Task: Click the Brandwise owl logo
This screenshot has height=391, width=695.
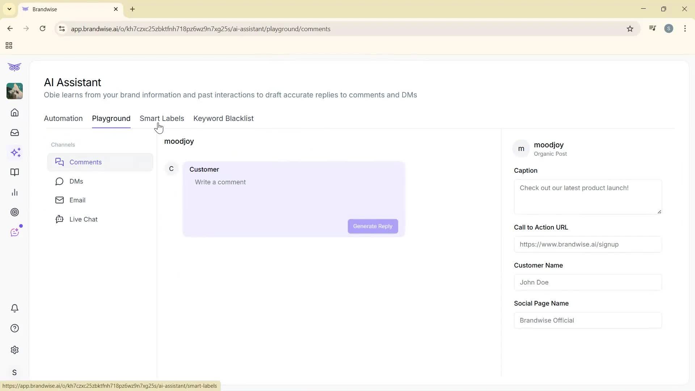Action: [x=14, y=67]
